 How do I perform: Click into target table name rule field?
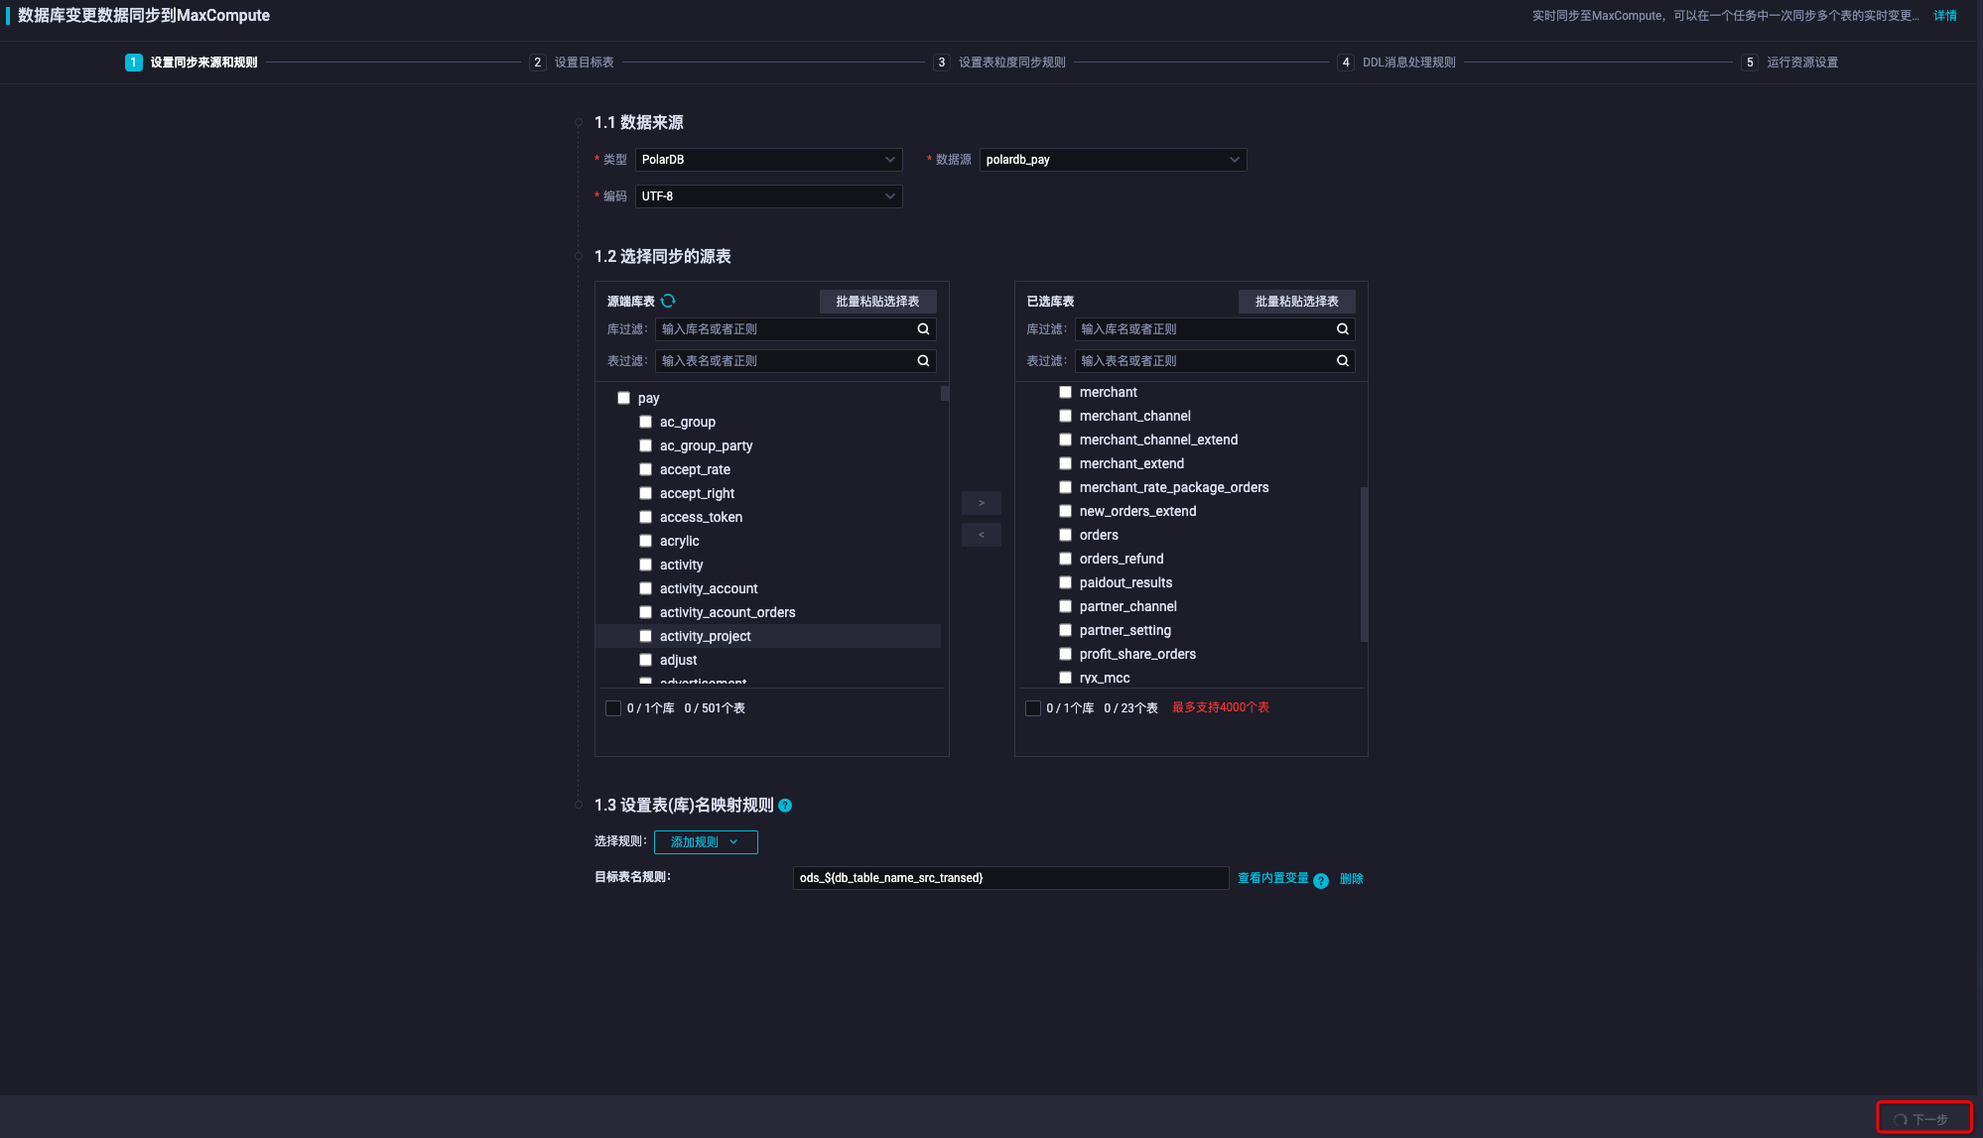(1009, 878)
